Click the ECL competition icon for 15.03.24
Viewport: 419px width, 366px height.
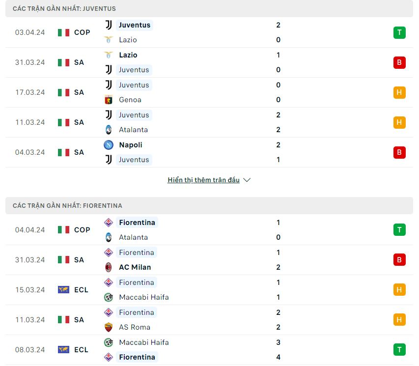pos(63,290)
